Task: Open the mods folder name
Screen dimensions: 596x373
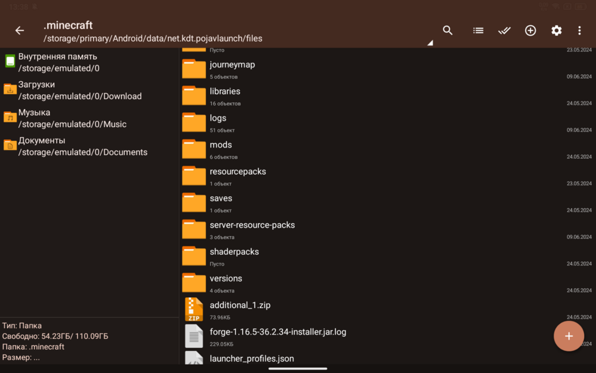Action: pyautogui.click(x=221, y=144)
